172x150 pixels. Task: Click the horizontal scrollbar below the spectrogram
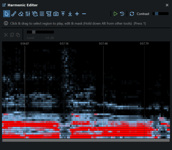pos(86,140)
